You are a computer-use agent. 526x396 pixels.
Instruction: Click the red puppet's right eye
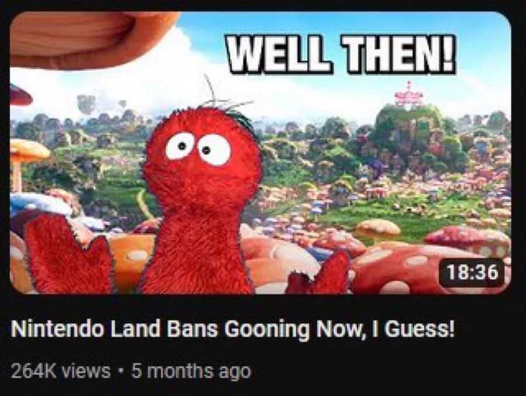[214, 150]
